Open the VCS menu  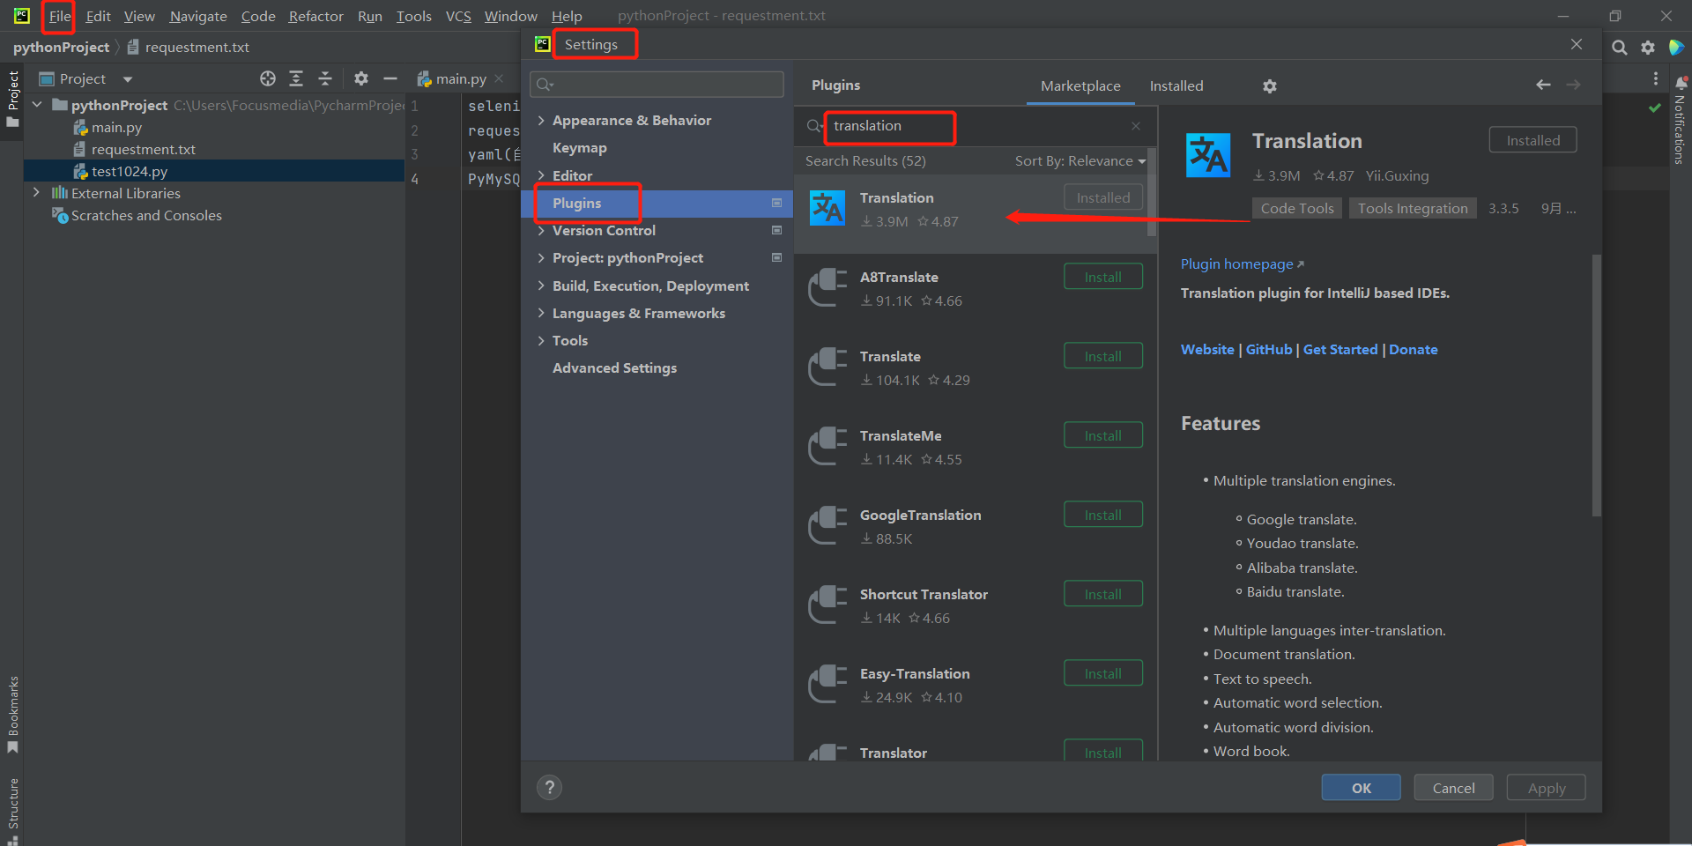(458, 16)
